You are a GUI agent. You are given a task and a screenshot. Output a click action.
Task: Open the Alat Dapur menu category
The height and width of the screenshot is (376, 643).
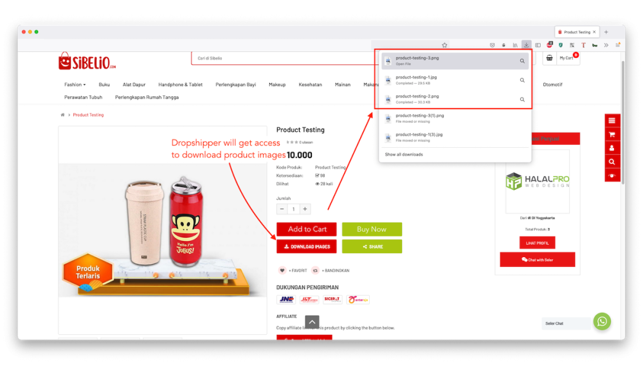coord(134,84)
